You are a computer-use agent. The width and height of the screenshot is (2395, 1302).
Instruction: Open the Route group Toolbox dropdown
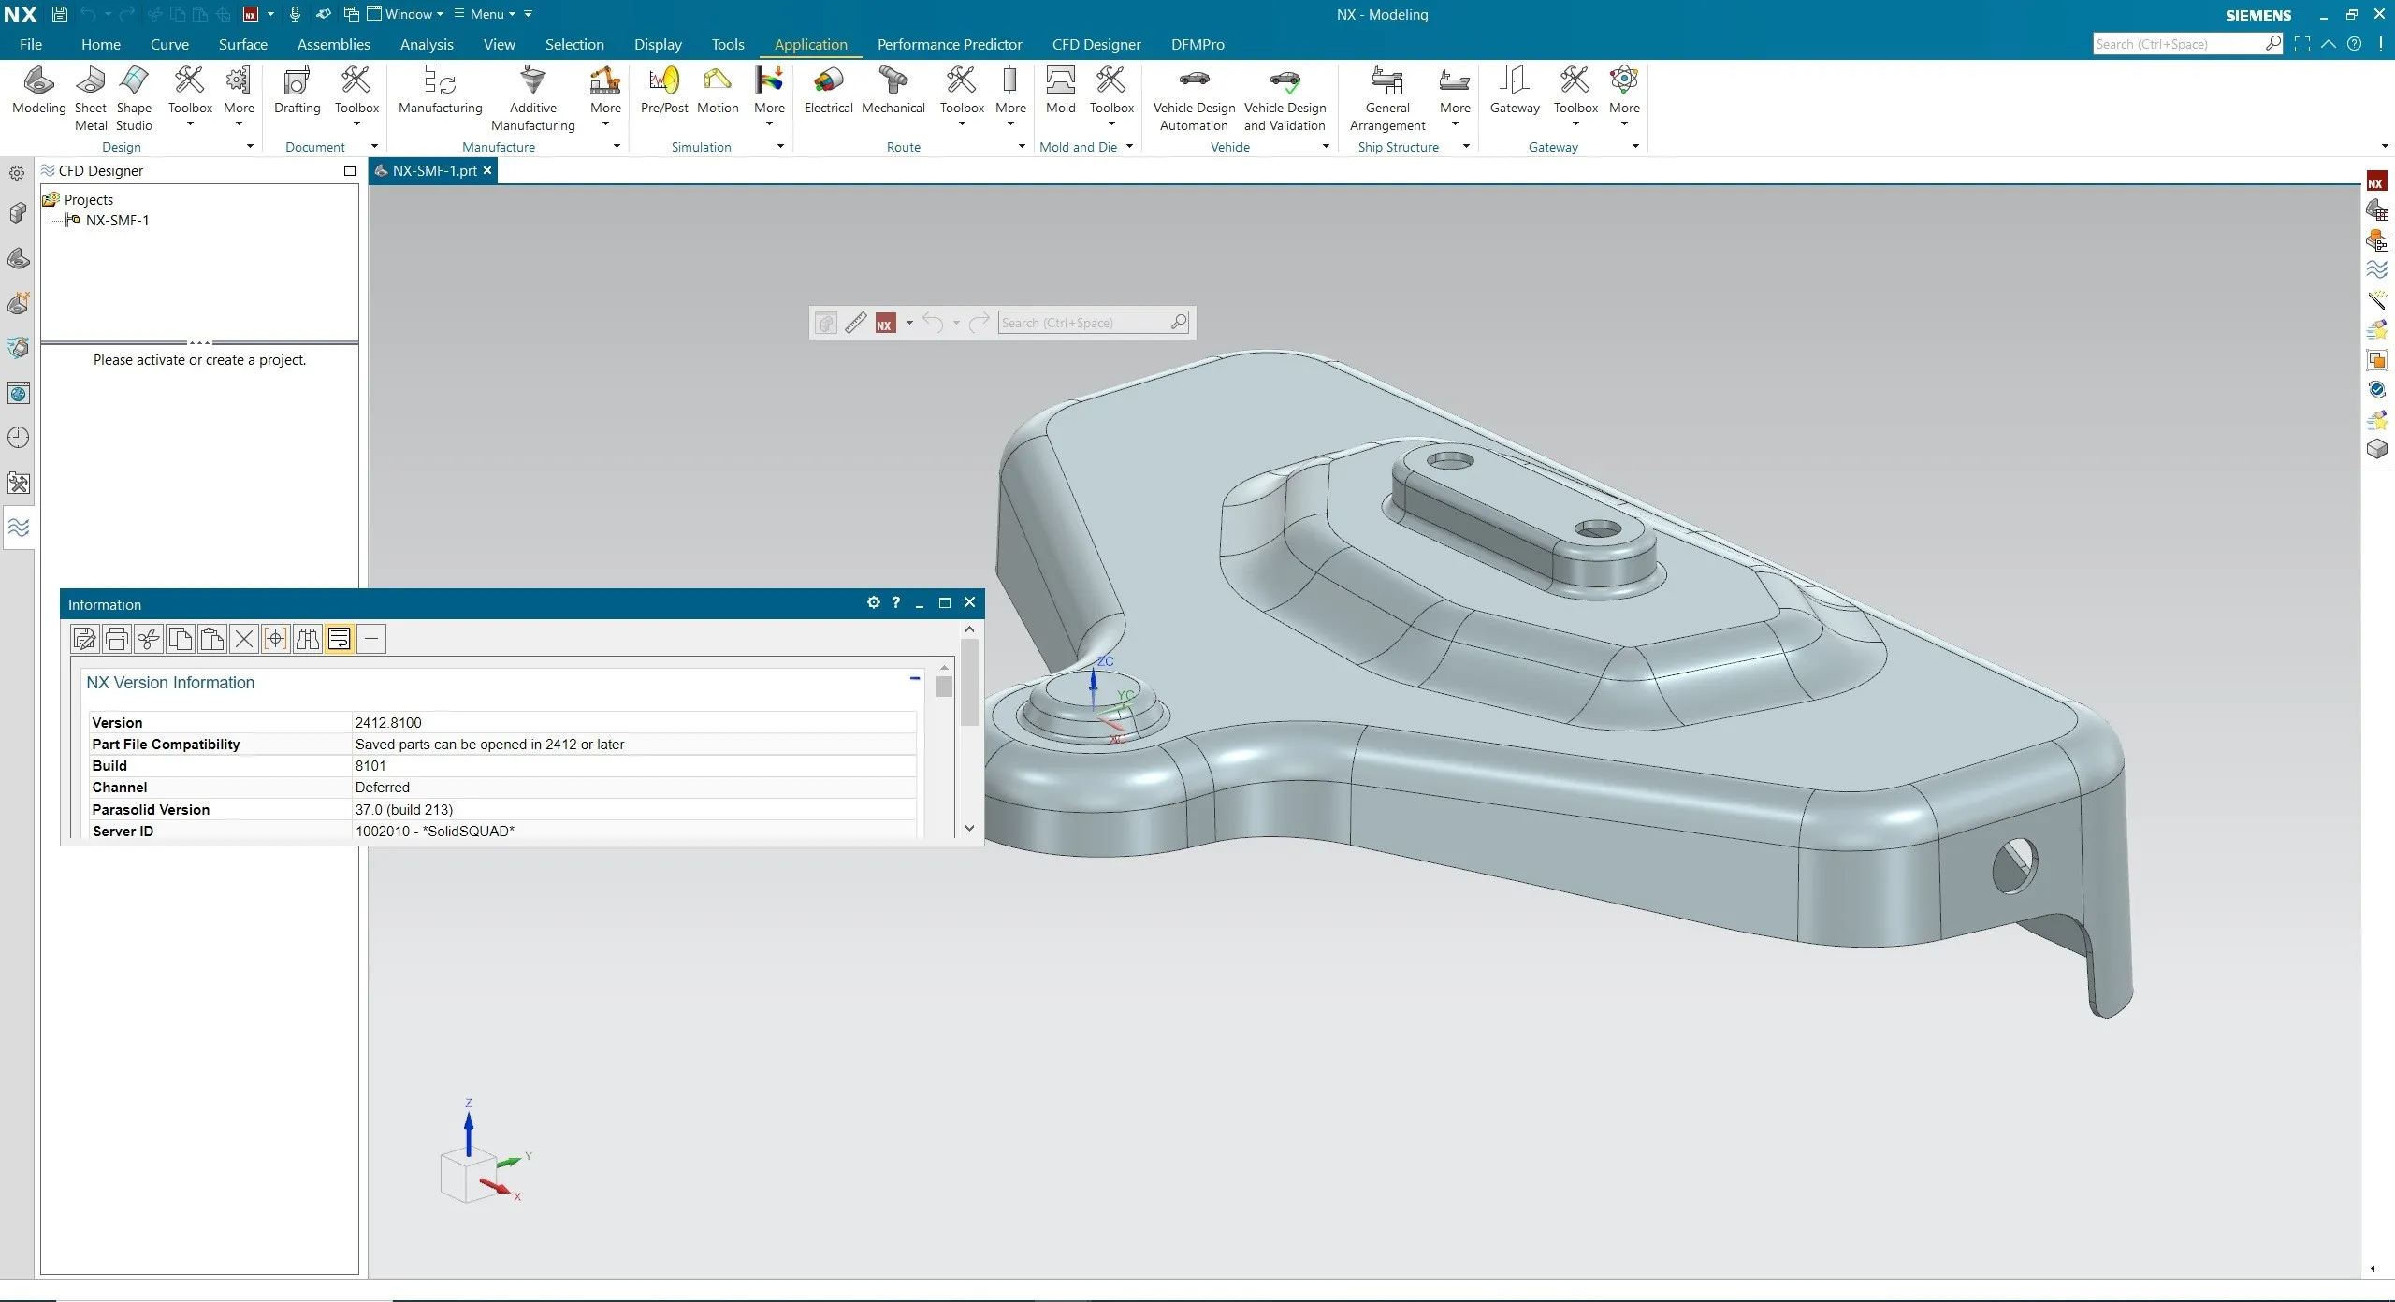point(962,96)
